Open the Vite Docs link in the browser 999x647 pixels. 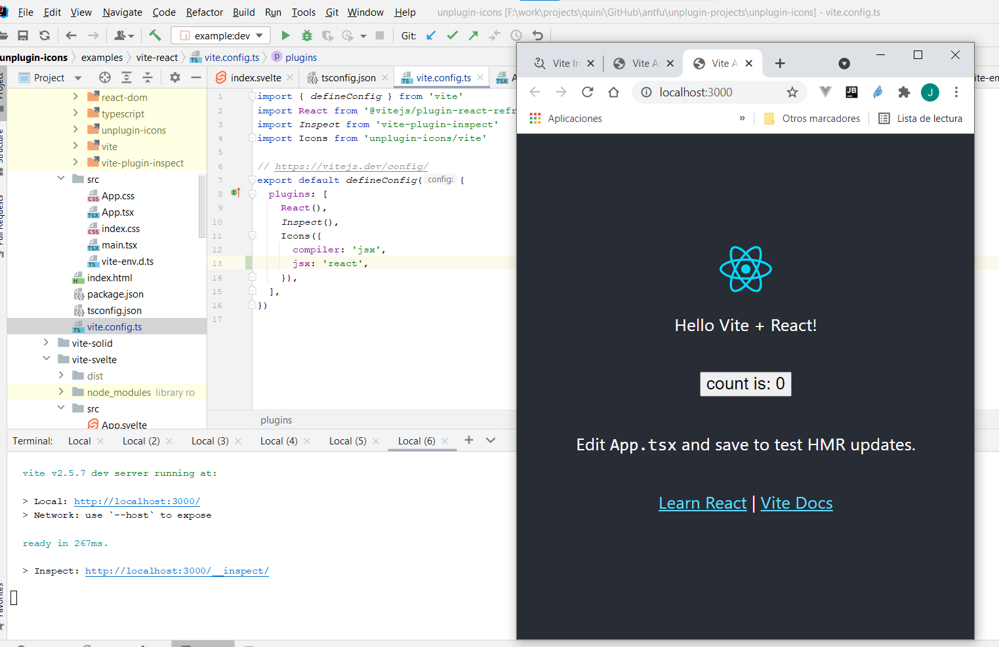coord(796,503)
